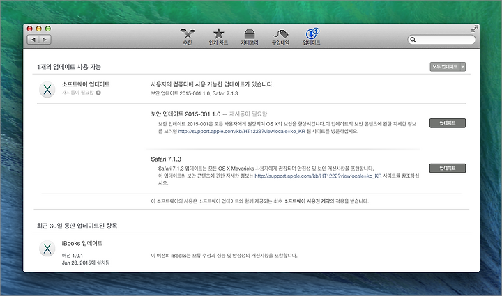Collapse arrow next to 재시동이 필요함
Screen dimensions: 502x296
click(98, 93)
